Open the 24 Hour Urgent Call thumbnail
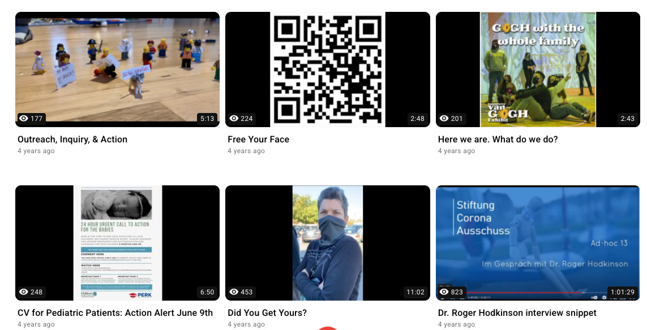 coord(118,242)
